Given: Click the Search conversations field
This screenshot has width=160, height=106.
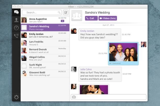Looking at the screenshot, I should [41, 12].
